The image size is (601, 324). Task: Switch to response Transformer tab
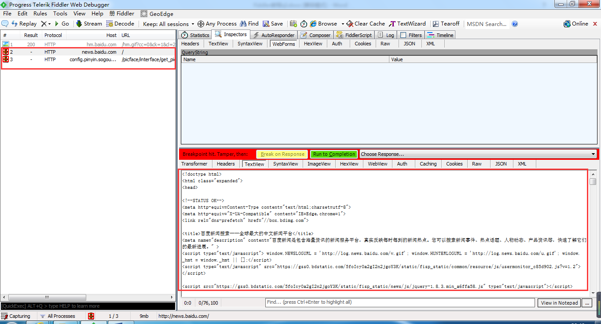pyautogui.click(x=194, y=164)
